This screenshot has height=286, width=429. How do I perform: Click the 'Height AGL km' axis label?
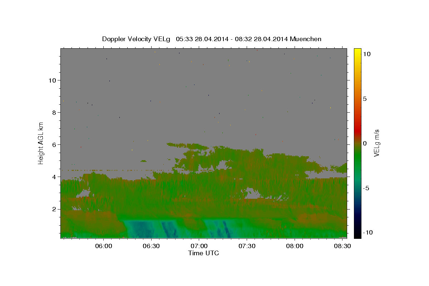click(41, 143)
